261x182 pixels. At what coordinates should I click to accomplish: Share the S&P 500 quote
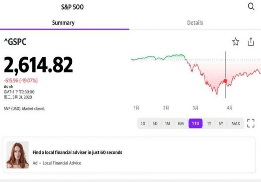251,42
